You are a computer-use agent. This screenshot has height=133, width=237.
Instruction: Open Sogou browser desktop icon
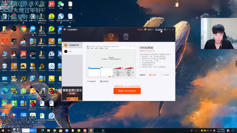click(61, 18)
